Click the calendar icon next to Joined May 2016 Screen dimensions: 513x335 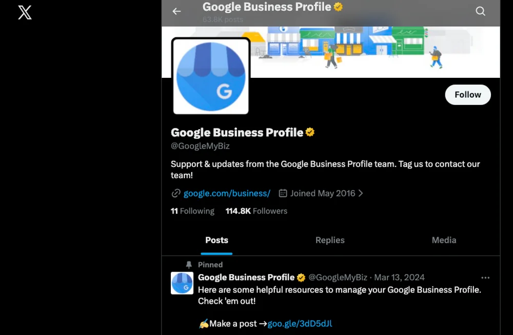[x=283, y=193]
